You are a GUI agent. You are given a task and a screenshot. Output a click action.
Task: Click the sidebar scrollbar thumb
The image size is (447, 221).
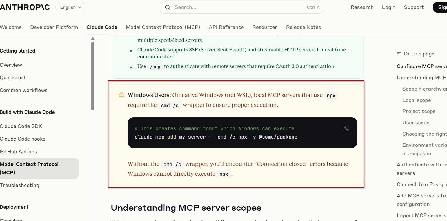click(x=93, y=76)
